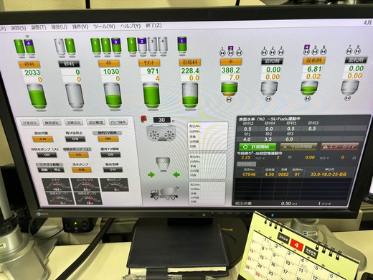This screenshot has width=373, height=280.
Task: Toggle the 配合空練 ON switch
Action: pos(113,169)
